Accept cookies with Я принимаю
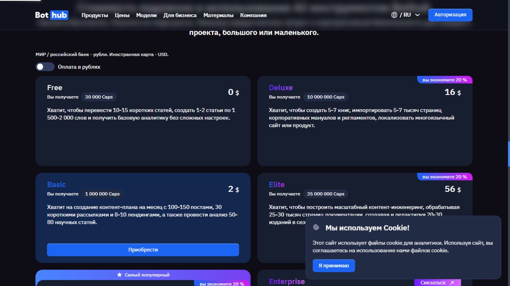The width and height of the screenshot is (510, 286). point(334,266)
